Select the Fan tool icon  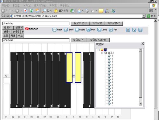pyautogui.click(x=111, y=30)
